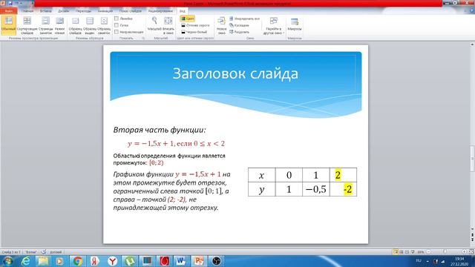Open OBS Studio from taskbar
This screenshot has height=267, width=475.
click(x=216, y=261)
